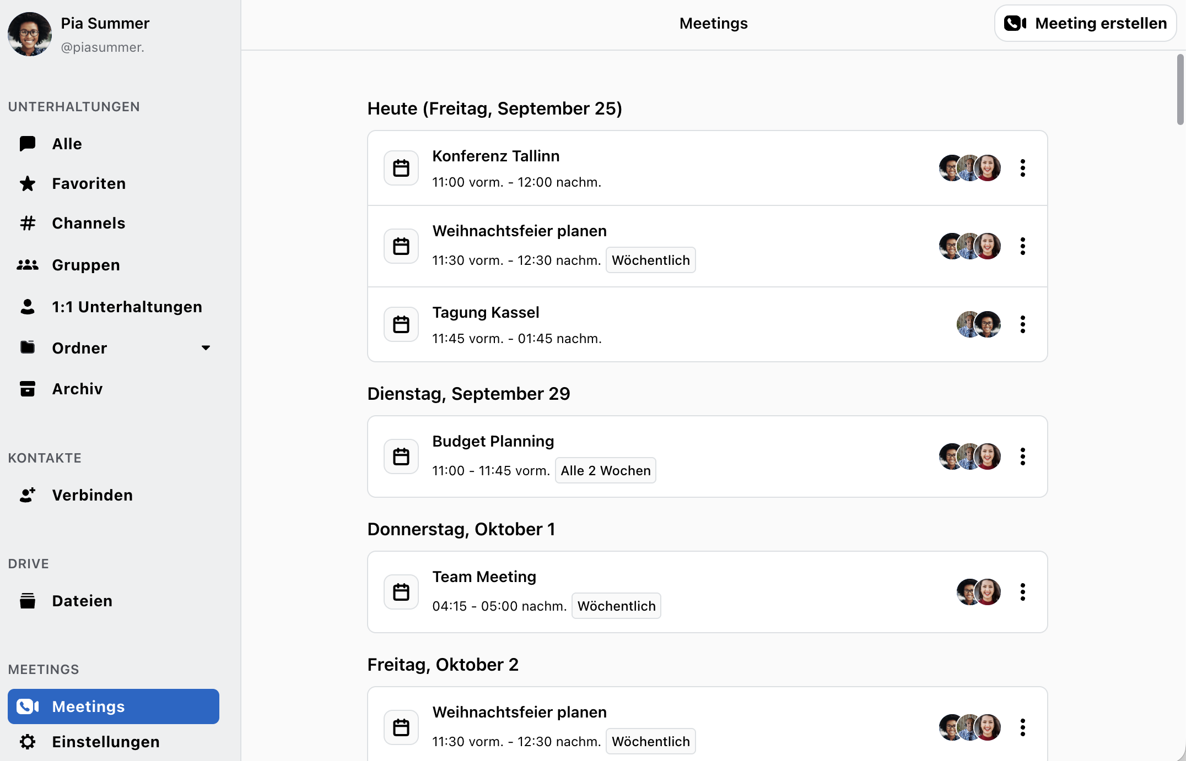
Task: Click the Alle chat bubble icon
Action: pyautogui.click(x=28, y=144)
